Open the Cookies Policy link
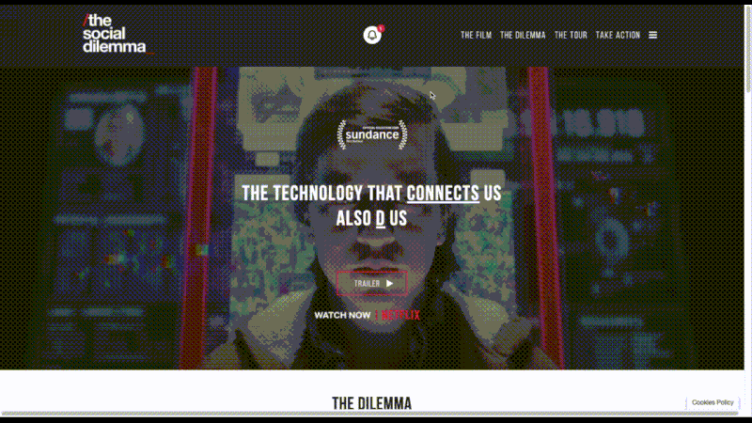 tap(713, 402)
